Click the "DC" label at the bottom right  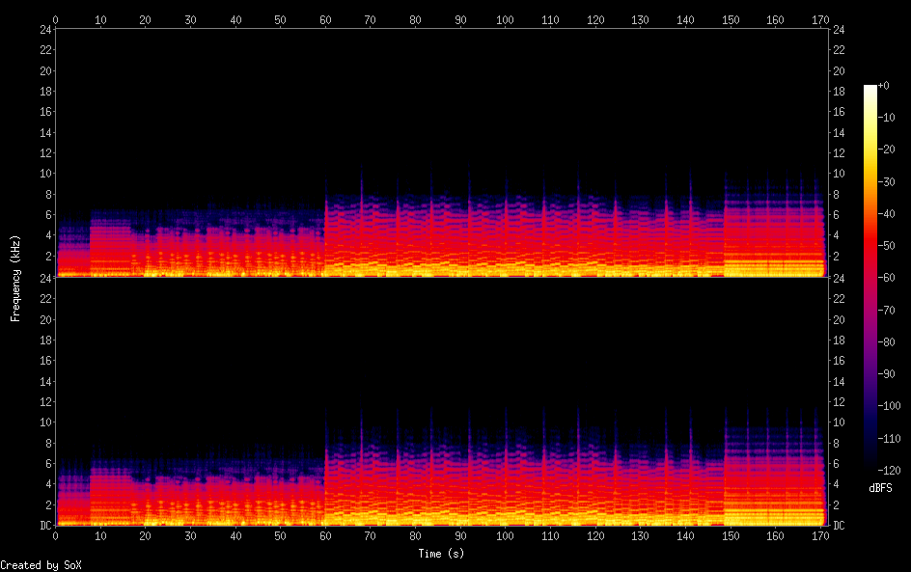pos(839,525)
